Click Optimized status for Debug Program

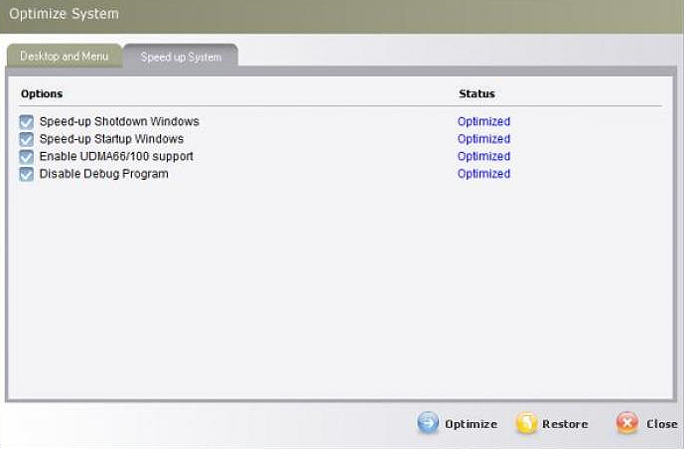483,174
